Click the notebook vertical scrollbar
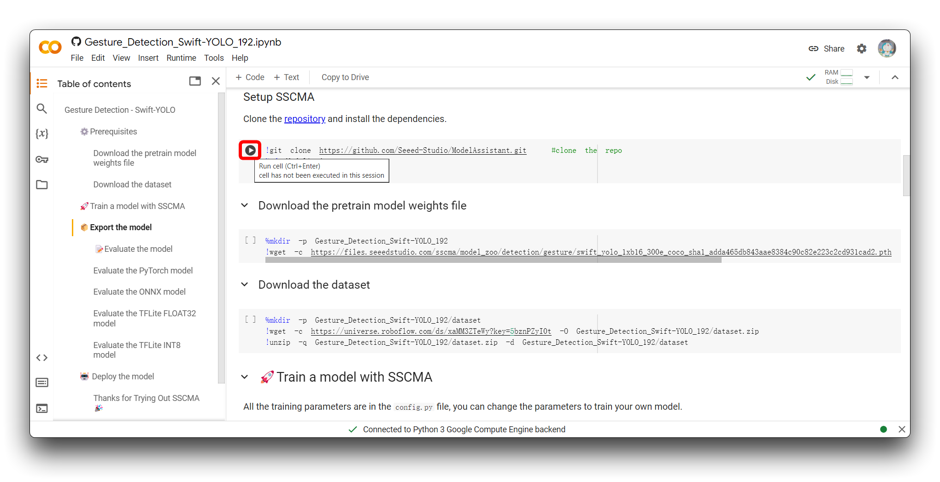The height and width of the screenshot is (482, 940). tap(906, 175)
